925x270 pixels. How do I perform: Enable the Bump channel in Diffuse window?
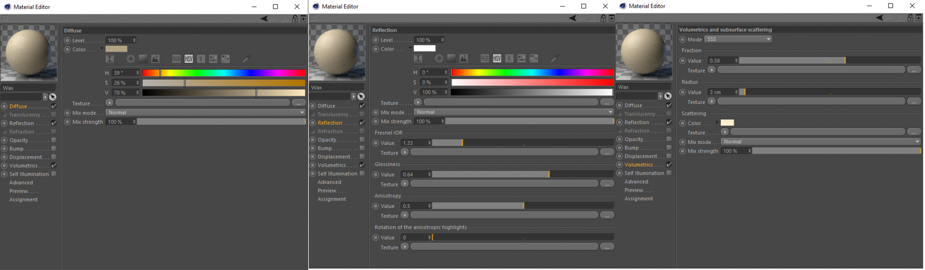pyautogui.click(x=54, y=149)
